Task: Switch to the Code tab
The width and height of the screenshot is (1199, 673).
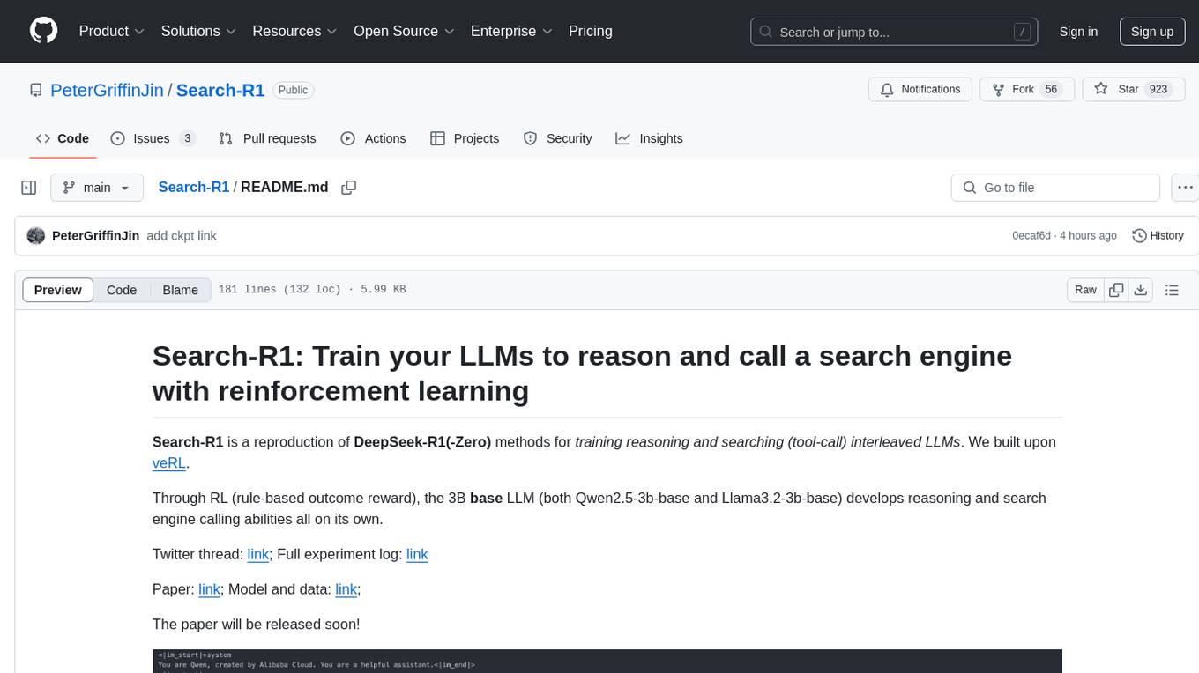Action: (x=62, y=138)
